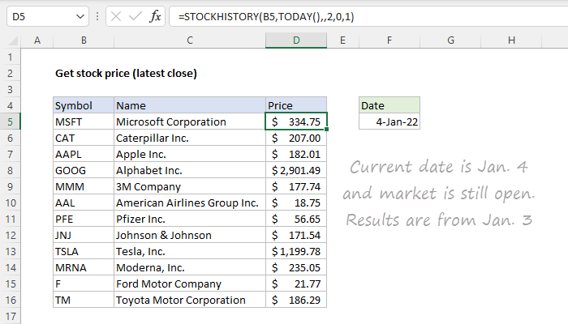The image size is (568, 324).
Task: Select the $18.75 price cell
Action: 296,202
